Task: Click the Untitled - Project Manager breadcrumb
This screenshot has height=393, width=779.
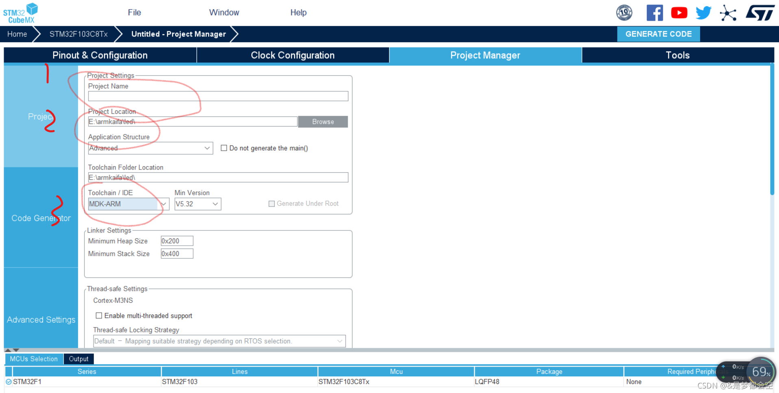Action: tap(178, 34)
